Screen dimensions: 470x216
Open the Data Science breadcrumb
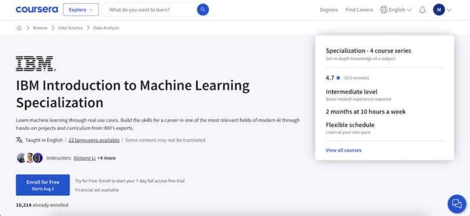[70, 28]
